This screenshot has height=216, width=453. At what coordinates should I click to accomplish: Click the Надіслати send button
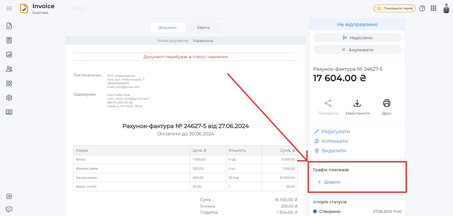click(x=357, y=38)
